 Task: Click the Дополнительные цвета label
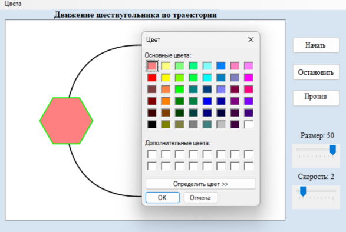point(177,143)
